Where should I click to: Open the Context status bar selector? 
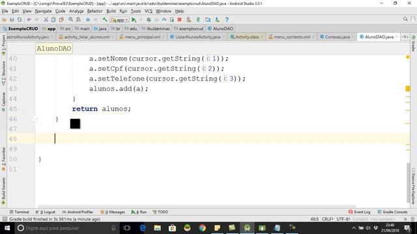click(373, 219)
